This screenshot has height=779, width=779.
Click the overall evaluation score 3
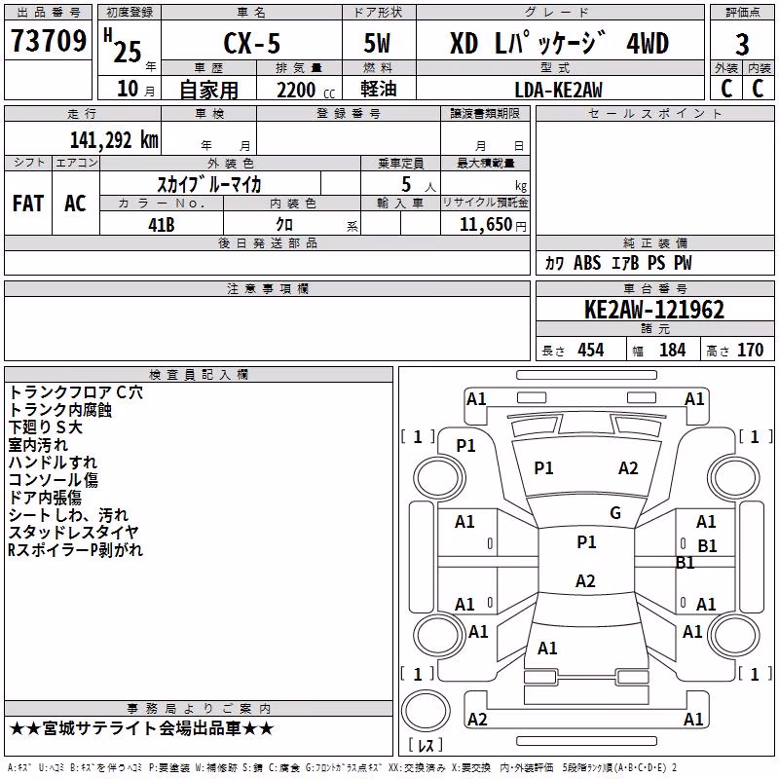[x=742, y=45]
